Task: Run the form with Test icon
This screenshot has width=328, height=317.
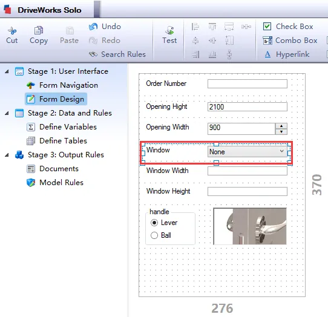Action: 169,30
